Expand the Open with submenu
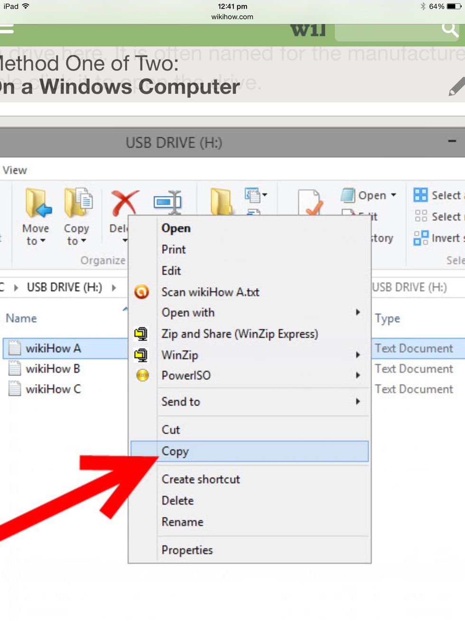 (x=358, y=312)
